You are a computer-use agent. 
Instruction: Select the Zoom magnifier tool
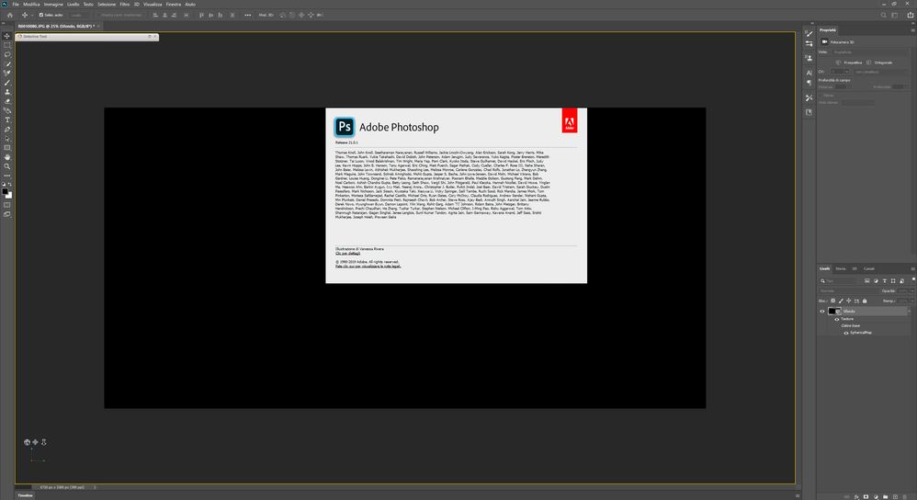tap(7, 166)
